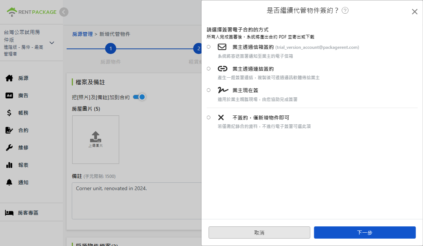Click the signature scribble icon
This screenshot has width=423, height=246.
coord(223,90)
